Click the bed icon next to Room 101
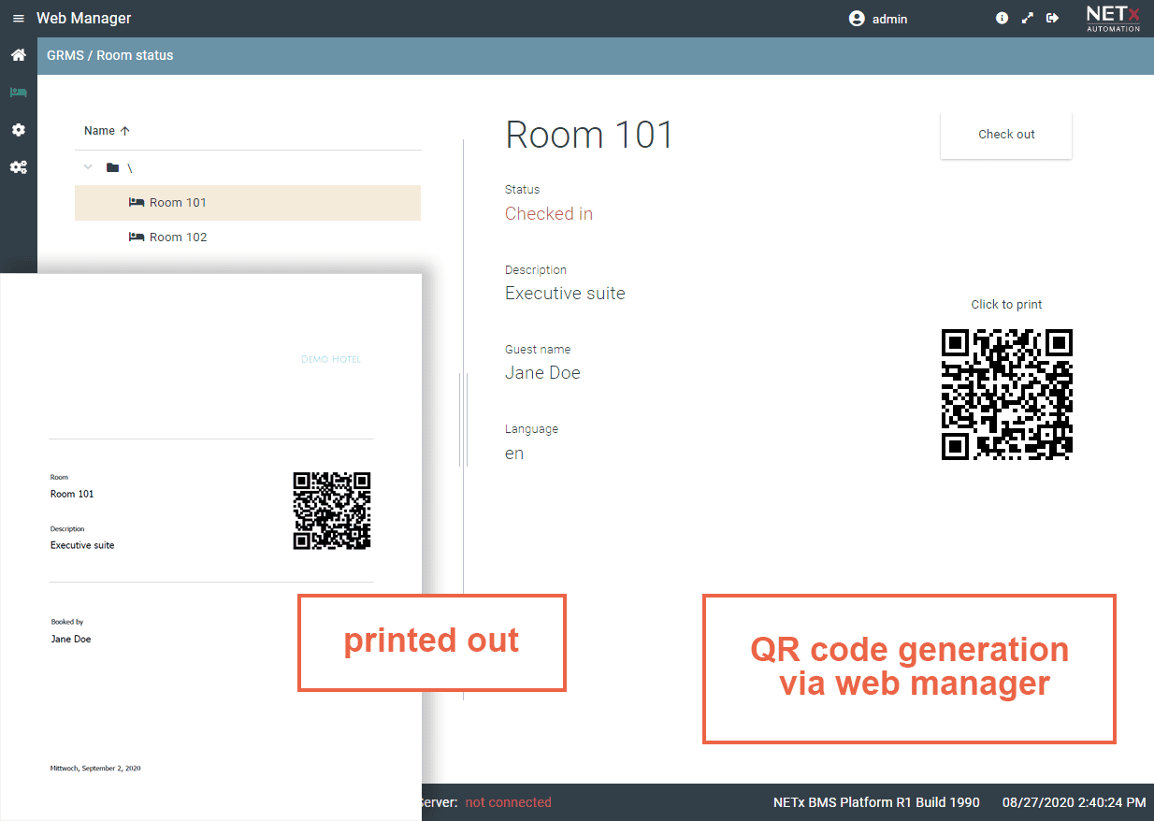This screenshot has height=821, width=1154. tap(137, 202)
